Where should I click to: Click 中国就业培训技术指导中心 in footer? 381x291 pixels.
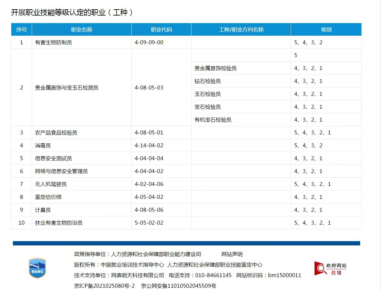[132, 265]
